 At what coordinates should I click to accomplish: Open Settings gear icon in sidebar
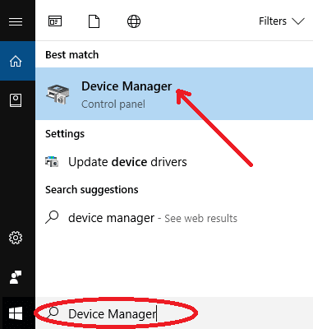pos(16,238)
